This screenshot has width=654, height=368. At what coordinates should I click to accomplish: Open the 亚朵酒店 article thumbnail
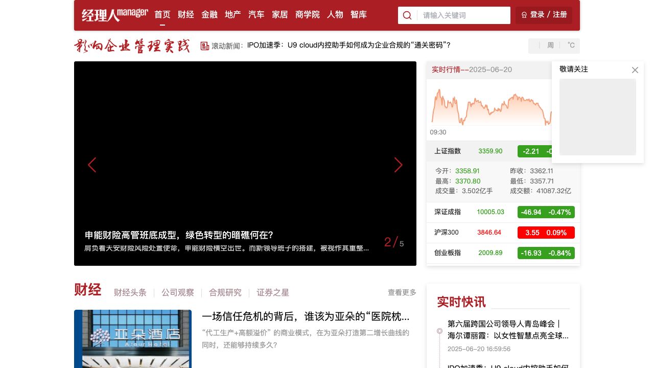[x=133, y=338]
